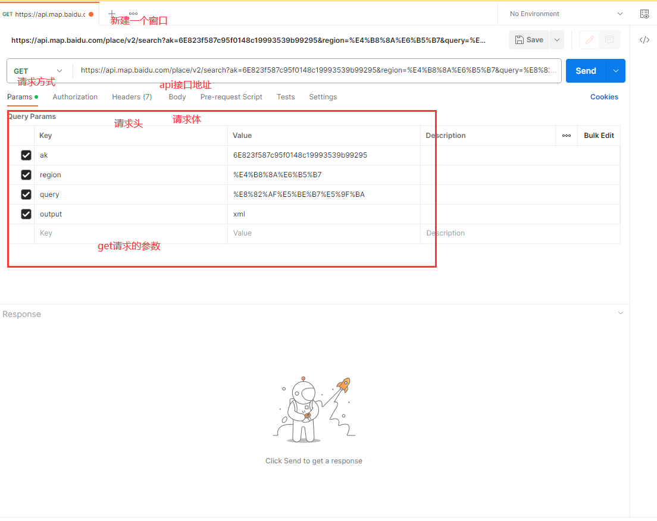This screenshot has width=657, height=521.
Task: Open code snippet panel icon
Action: pyautogui.click(x=645, y=40)
